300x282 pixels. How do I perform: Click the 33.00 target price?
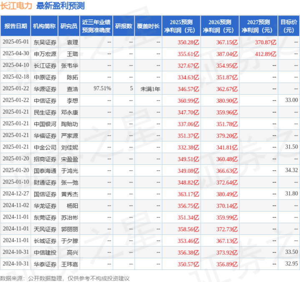click(291, 100)
